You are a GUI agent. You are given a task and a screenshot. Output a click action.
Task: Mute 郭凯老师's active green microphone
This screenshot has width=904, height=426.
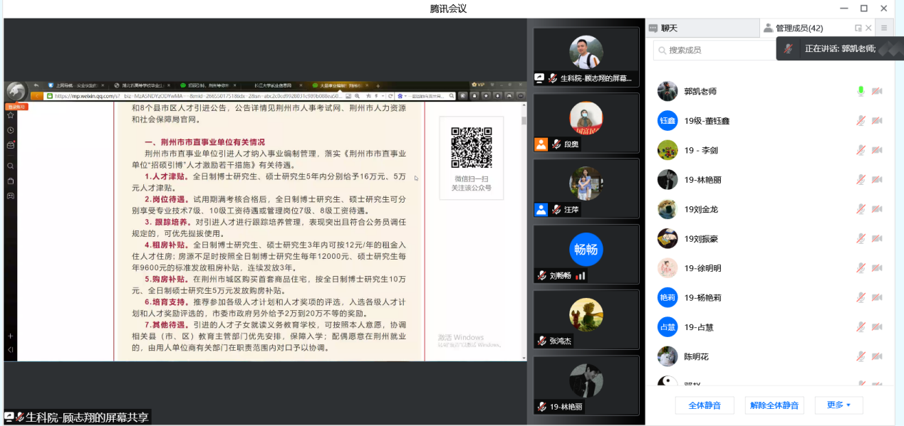(x=861, y=91)
